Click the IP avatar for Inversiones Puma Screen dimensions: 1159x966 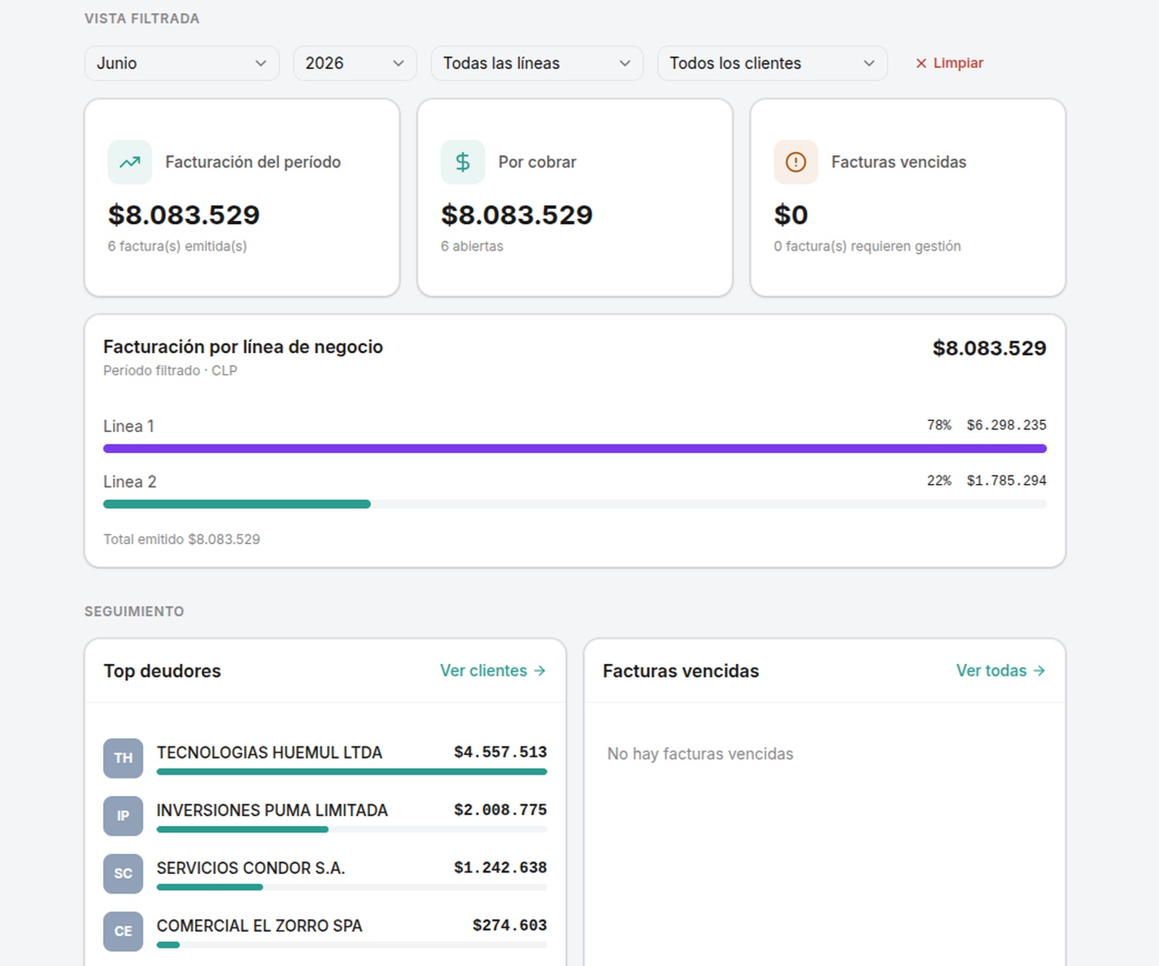click(123, 816)
